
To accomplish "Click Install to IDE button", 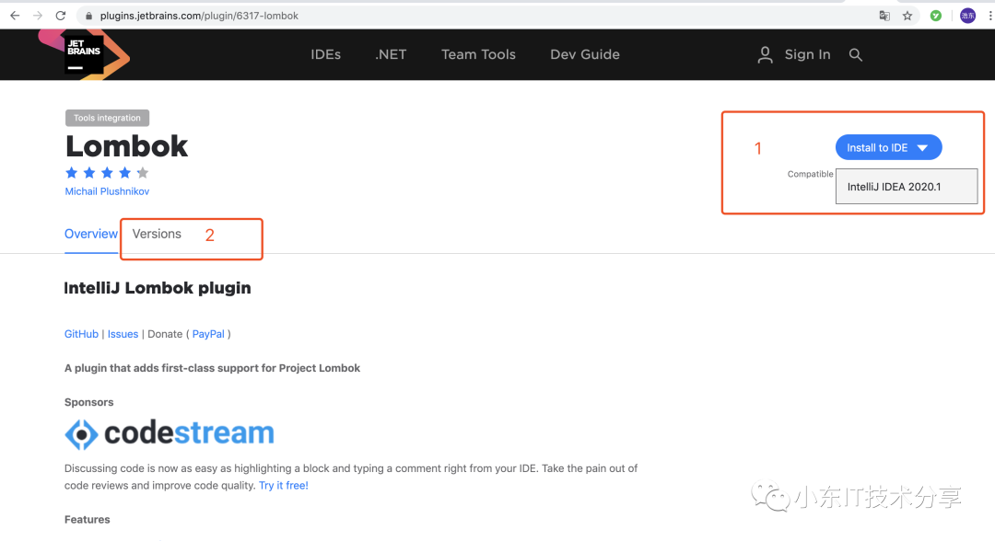I will pos(888,147).
